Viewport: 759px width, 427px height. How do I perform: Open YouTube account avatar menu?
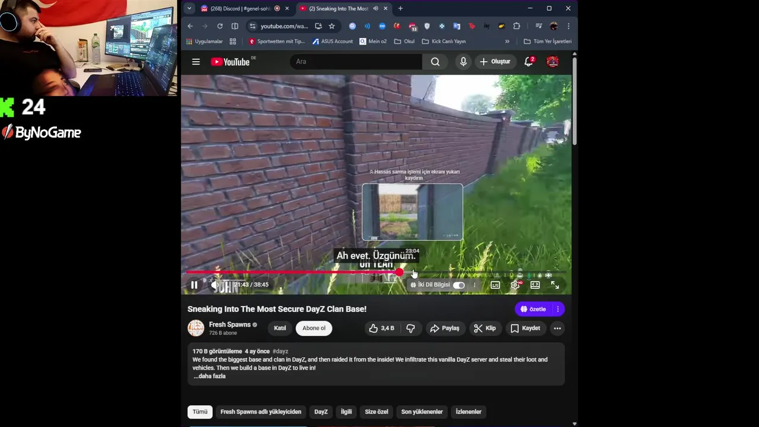pos(553,62)
